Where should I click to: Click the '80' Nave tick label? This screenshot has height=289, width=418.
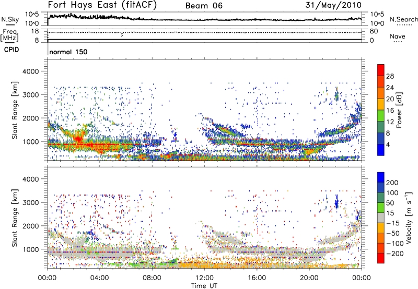(374, 31)
